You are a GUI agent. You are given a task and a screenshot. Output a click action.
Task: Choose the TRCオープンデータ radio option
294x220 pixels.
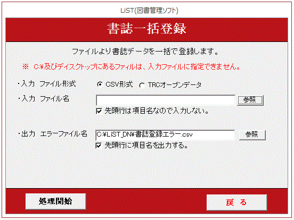(142, 86)
